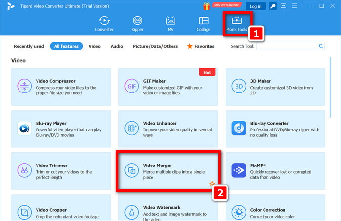341x221 pixels.
Task: Open the Converter tab
Action: (x=104, y=24)
